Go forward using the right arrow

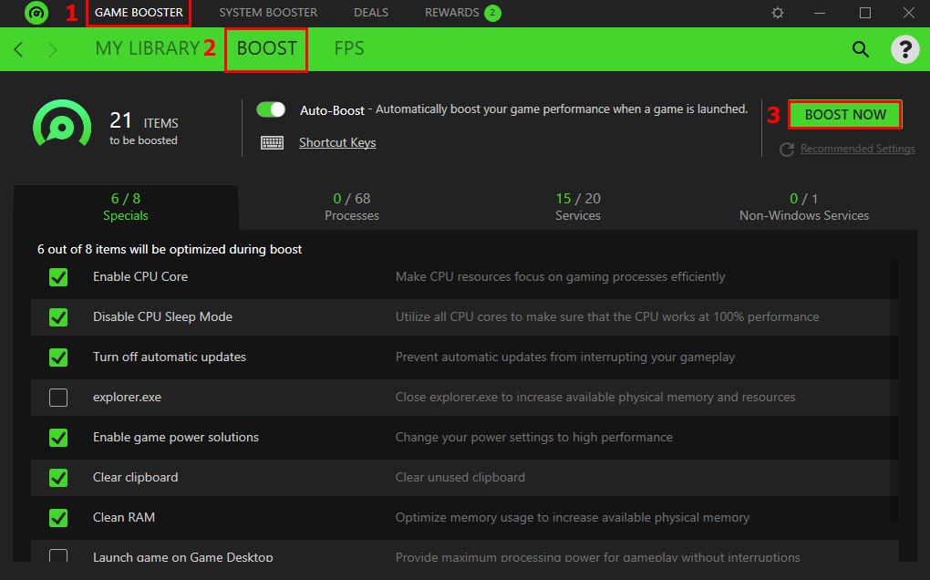click(52, 49)
